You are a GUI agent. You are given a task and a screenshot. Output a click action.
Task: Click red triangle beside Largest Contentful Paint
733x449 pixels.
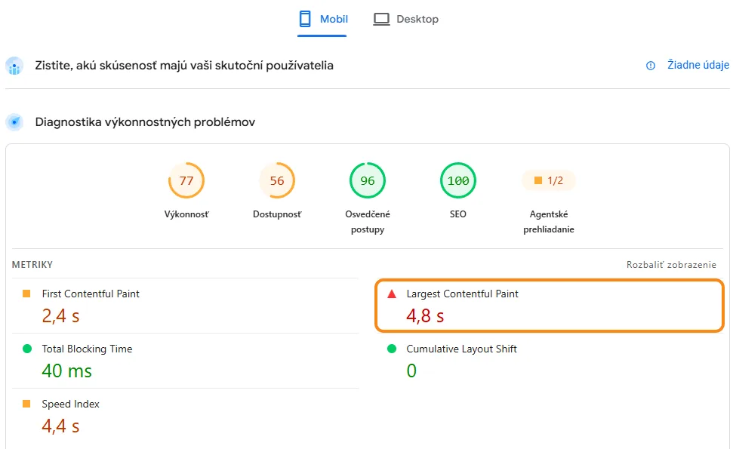[x=392, y=294]
